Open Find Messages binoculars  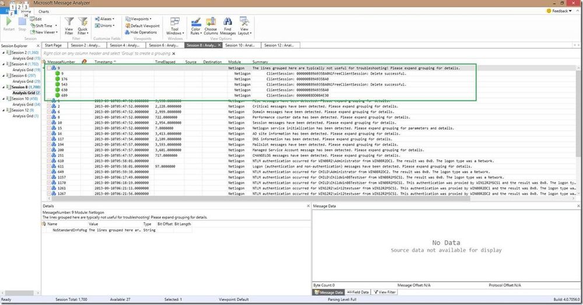228,26
